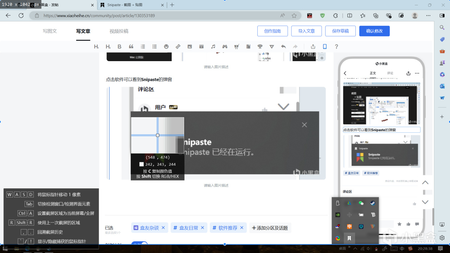Remove the 软件推荐 topic tag

point(242,228)
